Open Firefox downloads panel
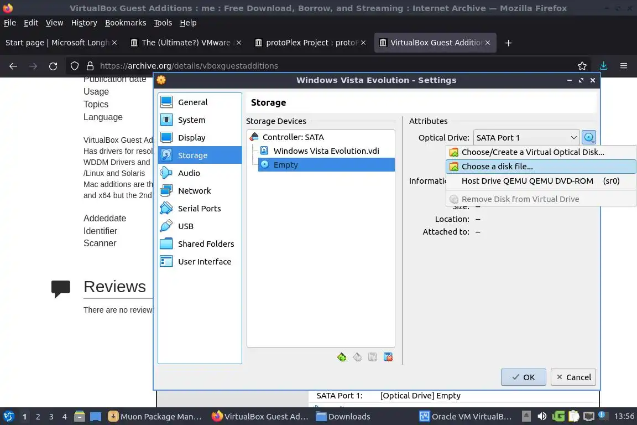637x425 pixels. point(604,66)
